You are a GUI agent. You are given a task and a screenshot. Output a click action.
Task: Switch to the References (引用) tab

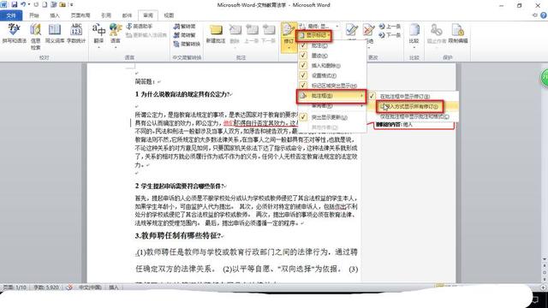click(106, 15)
